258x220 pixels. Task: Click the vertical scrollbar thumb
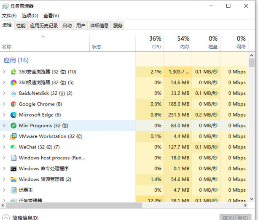(251, 63)
